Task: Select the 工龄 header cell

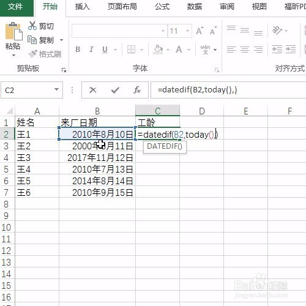Action: 157,122
